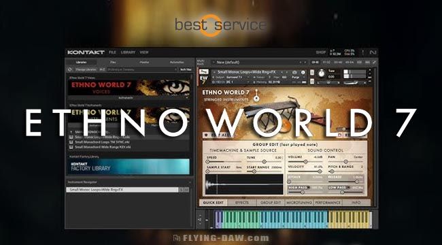Click the Instr Nav button
442x245 pixels.
point(186,69)
